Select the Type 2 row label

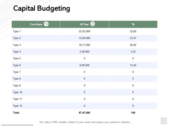pyautogui.click(x=17, y=38)
